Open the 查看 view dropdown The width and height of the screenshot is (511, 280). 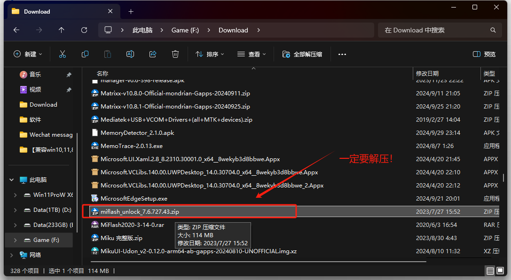click(x=252, y=54)
